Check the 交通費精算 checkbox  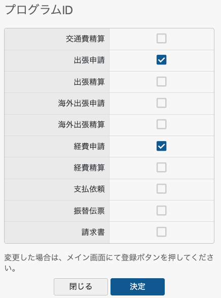pos(161,39)
